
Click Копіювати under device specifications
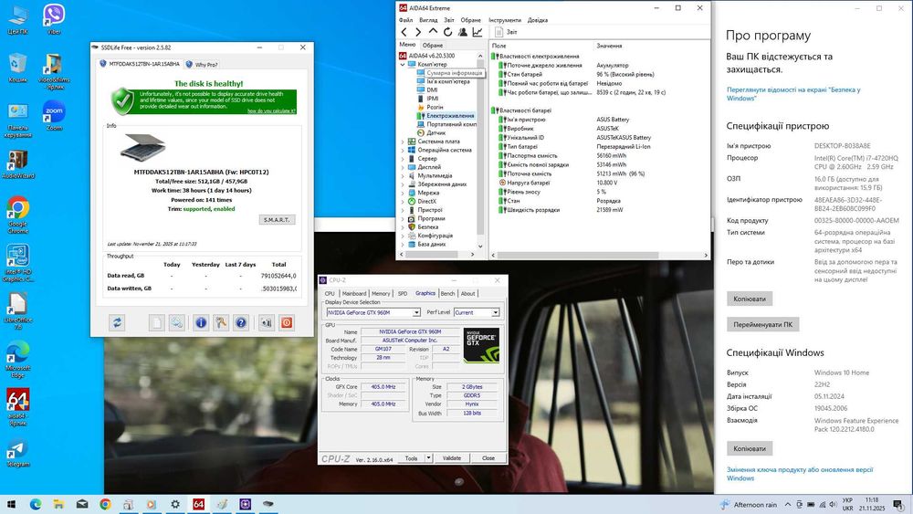click(x=750, y=299)
